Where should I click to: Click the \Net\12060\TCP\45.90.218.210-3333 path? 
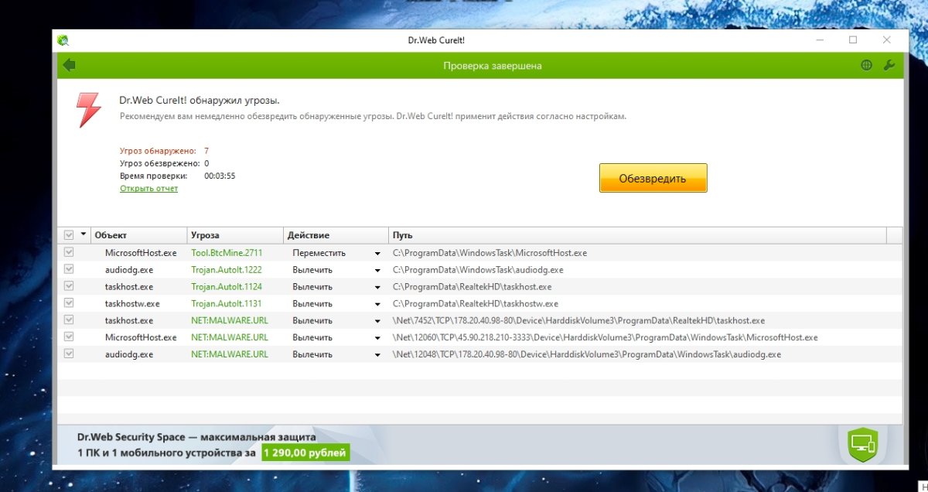point(606,338)
